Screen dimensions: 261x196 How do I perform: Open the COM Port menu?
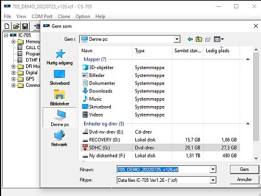(x=42, y=16)
